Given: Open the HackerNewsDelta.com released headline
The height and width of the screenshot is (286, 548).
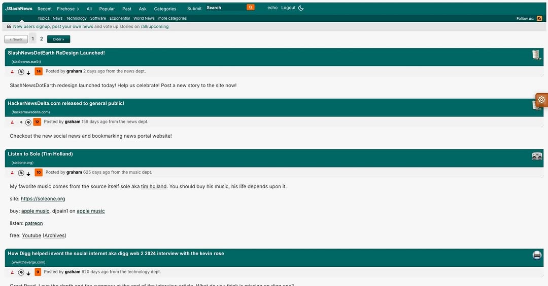Looking at the screenshot, I should 66,104.
